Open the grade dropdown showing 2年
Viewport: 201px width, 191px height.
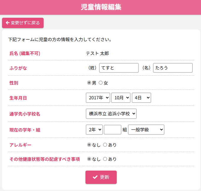tap(94, 130)
